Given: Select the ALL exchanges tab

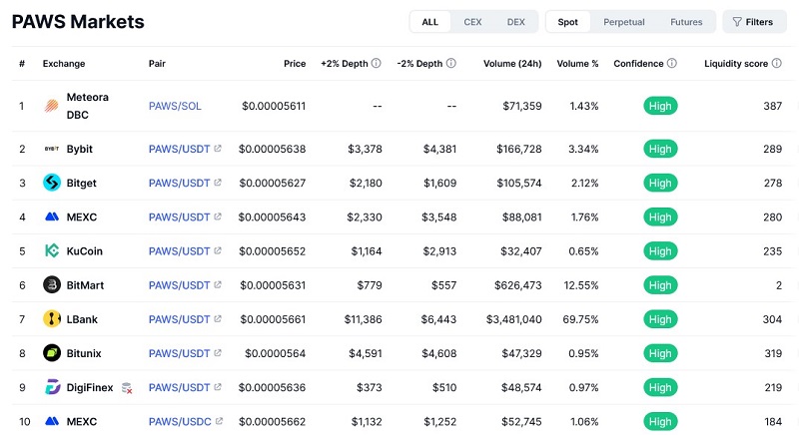Looking at the screenshot, I should 430,22.
